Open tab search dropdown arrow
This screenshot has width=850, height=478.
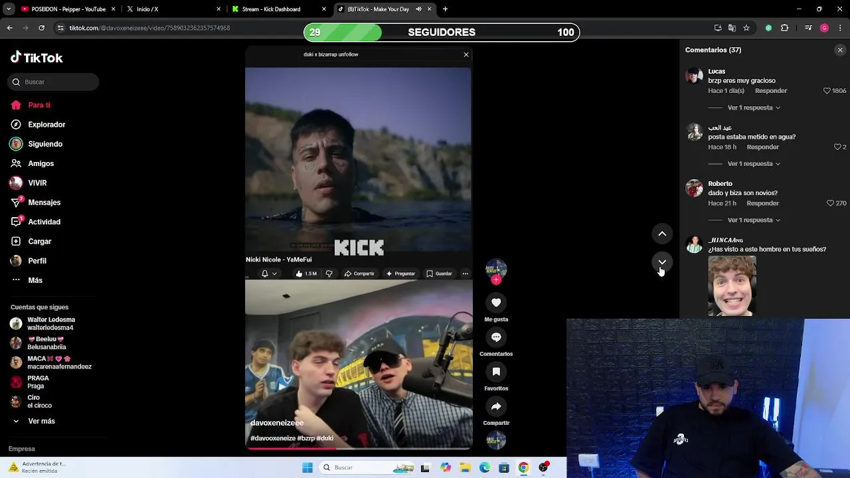(x=9, y=9)
